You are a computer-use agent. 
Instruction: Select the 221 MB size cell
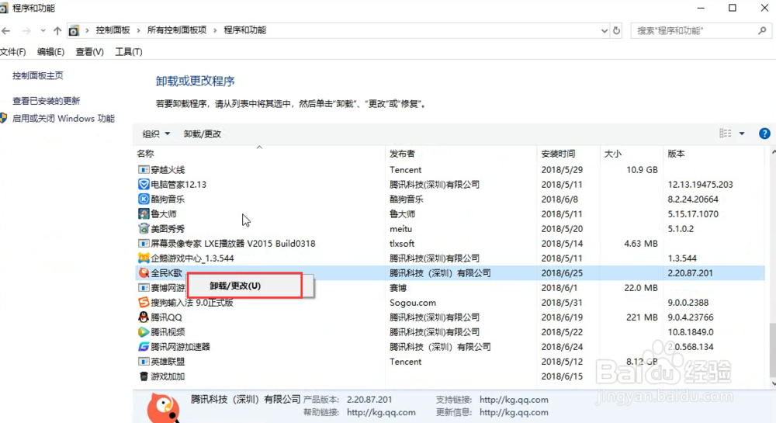642,317
